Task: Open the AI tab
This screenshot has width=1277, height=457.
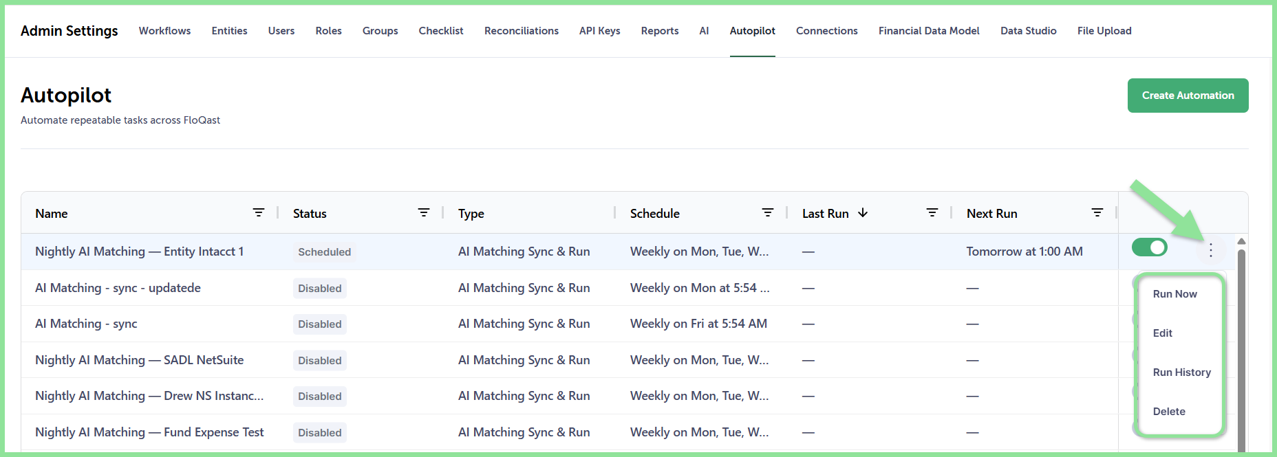Action: click(704, 31)
